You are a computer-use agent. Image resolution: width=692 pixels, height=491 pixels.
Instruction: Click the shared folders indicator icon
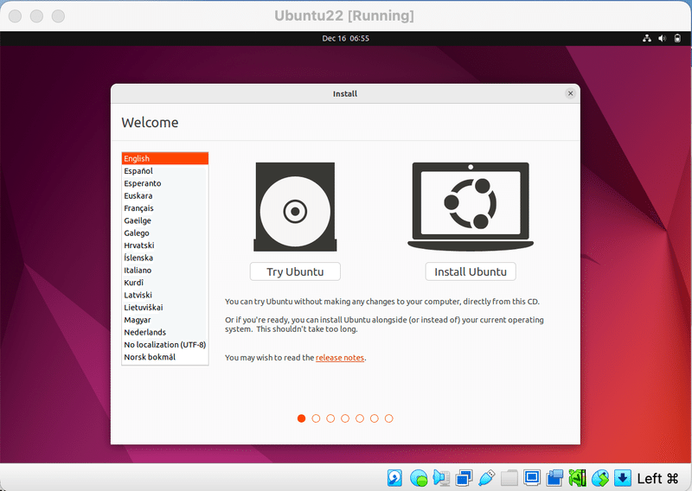click(x=509, y=478)
